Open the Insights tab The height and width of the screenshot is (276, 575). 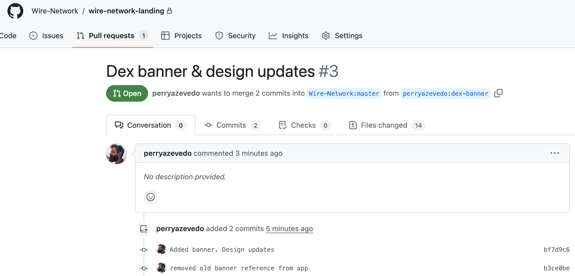pyautogui.click(x=289, y=36)
